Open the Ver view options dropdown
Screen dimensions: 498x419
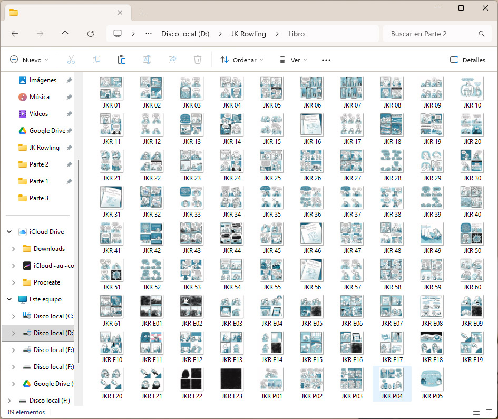293,60
